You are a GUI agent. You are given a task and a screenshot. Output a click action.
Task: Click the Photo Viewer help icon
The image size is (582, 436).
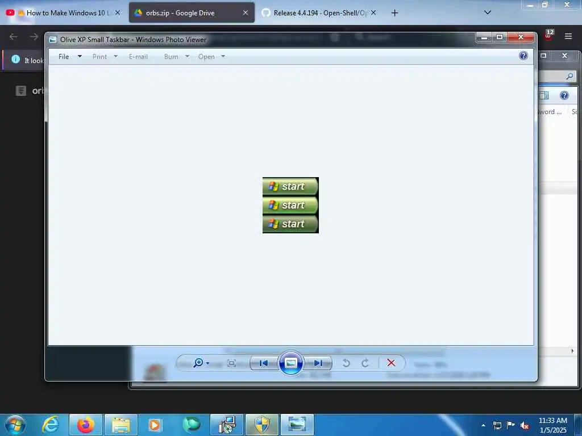pos(523,56)
